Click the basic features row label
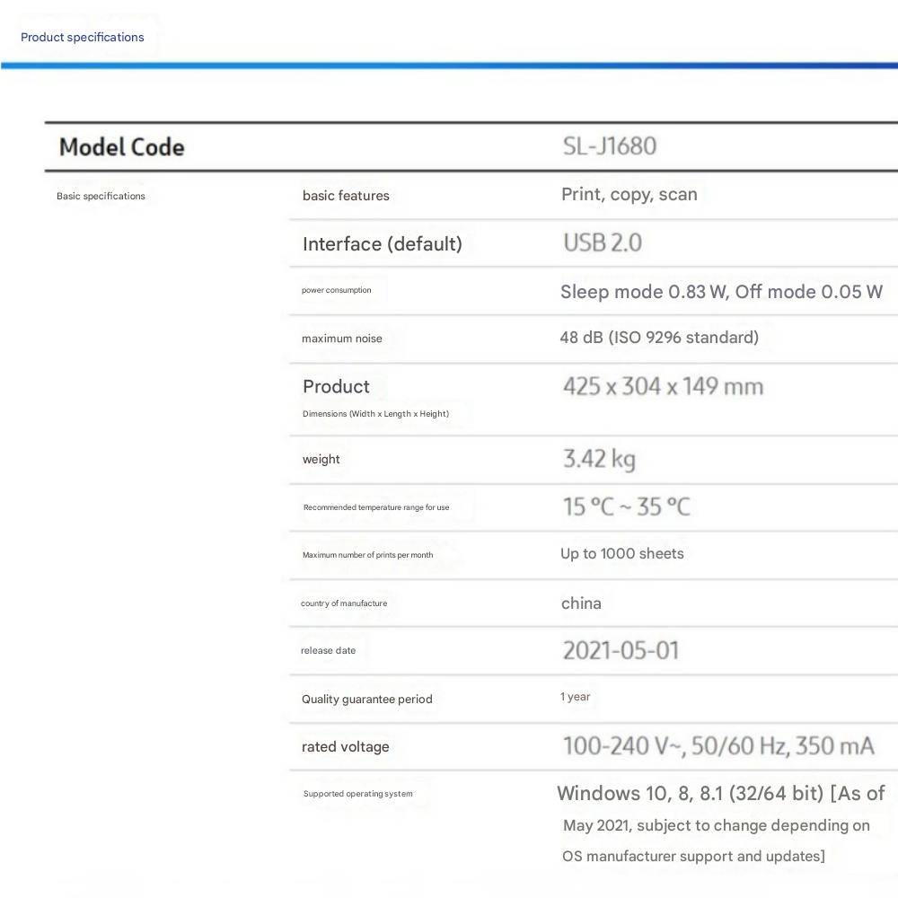898x898 pixels. tap(346, 196)
